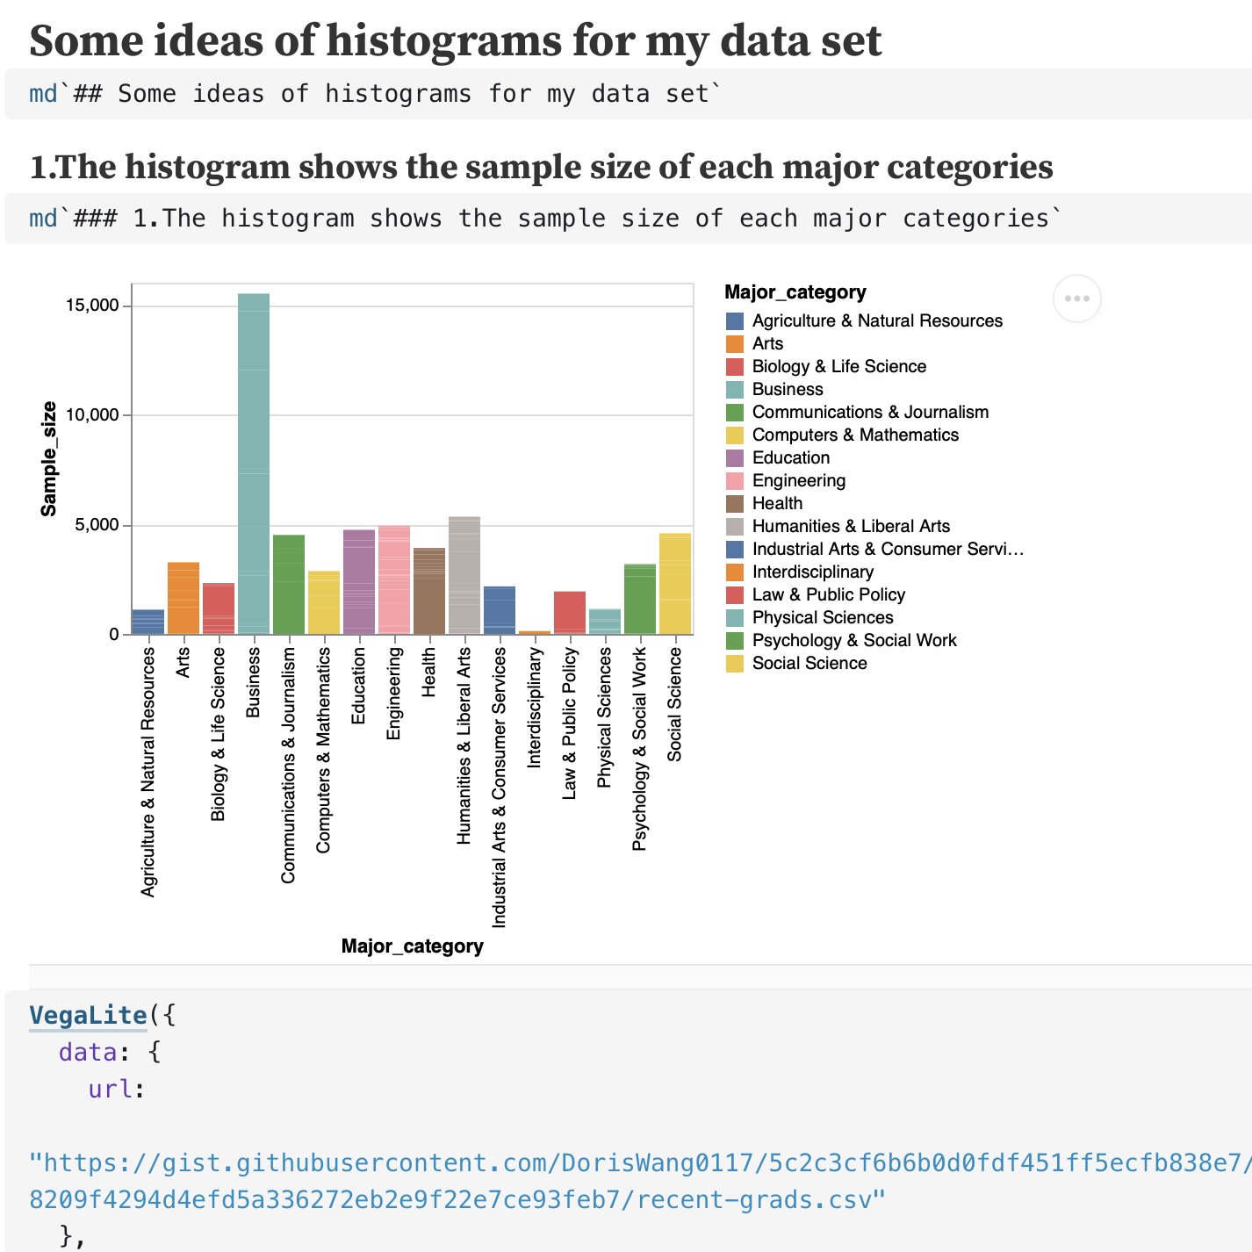Image resolution: width=1252 pixels, height=1252 pixels.
Task: Click the Arts orange legend swatch
Action: click(x=735, y=344)
